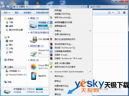The height and width of the screenshot is (96, 129).
Task: Choose 重命名(M) from the context menu
Action: click(71, 90)
